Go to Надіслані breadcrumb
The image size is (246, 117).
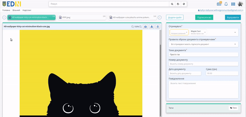pyautogui.click(x=27, y=10)
